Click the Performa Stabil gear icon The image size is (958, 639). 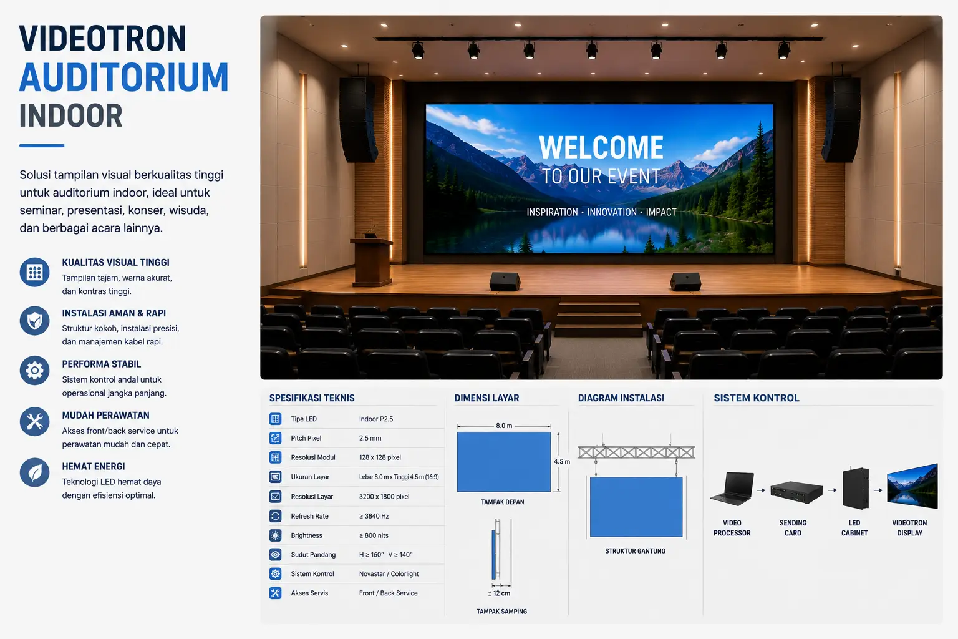click(34, 371)
